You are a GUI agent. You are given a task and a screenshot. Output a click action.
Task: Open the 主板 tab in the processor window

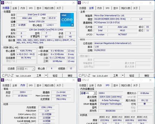coord(15,8)
